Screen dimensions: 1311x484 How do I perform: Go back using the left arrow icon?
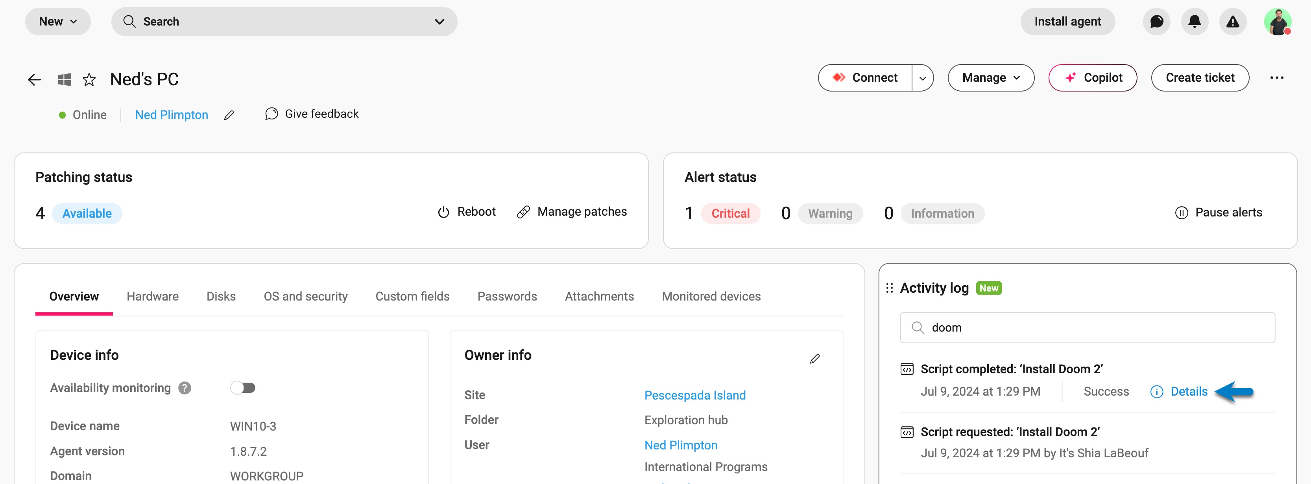pyautogui.click(x=34, y=79)
